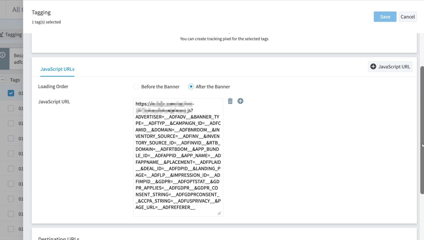The width and height of the screenshot is (424, 240).
Task: Select the Before the Banner radio button
Action: (x=136, y=86)
